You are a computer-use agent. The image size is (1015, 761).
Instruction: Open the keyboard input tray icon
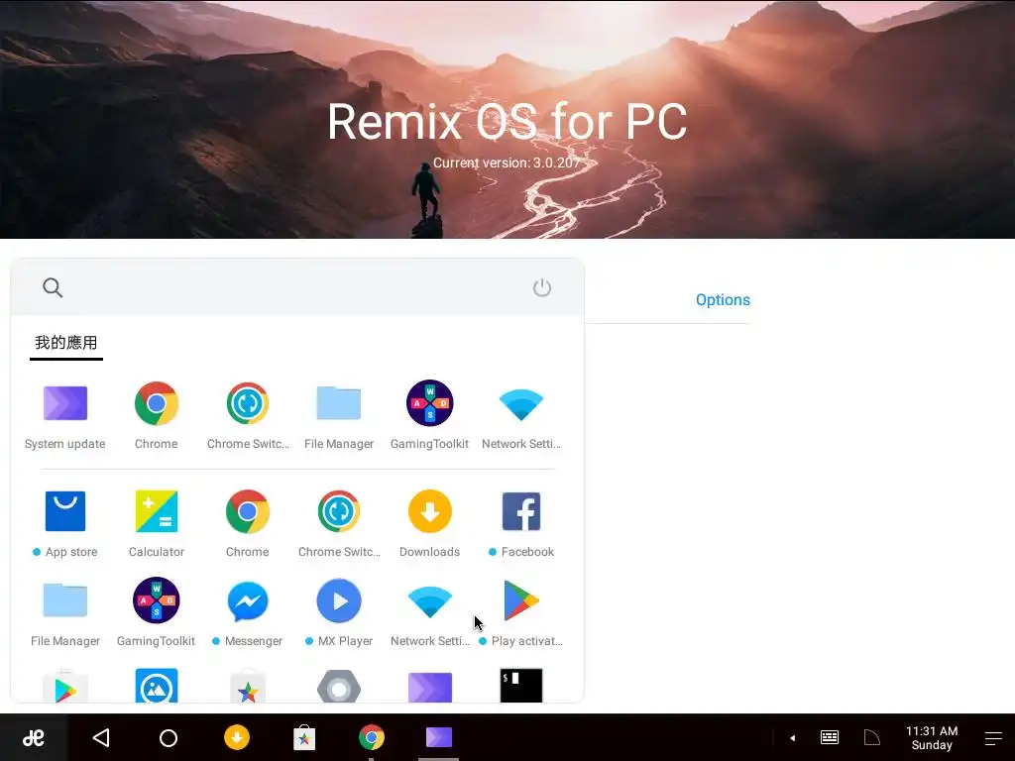(x=830, y=737)
